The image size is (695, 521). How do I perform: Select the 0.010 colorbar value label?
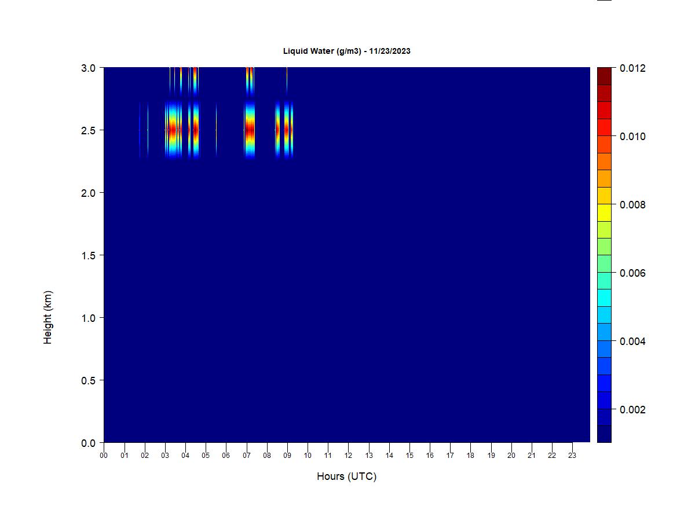pos(632,137)
